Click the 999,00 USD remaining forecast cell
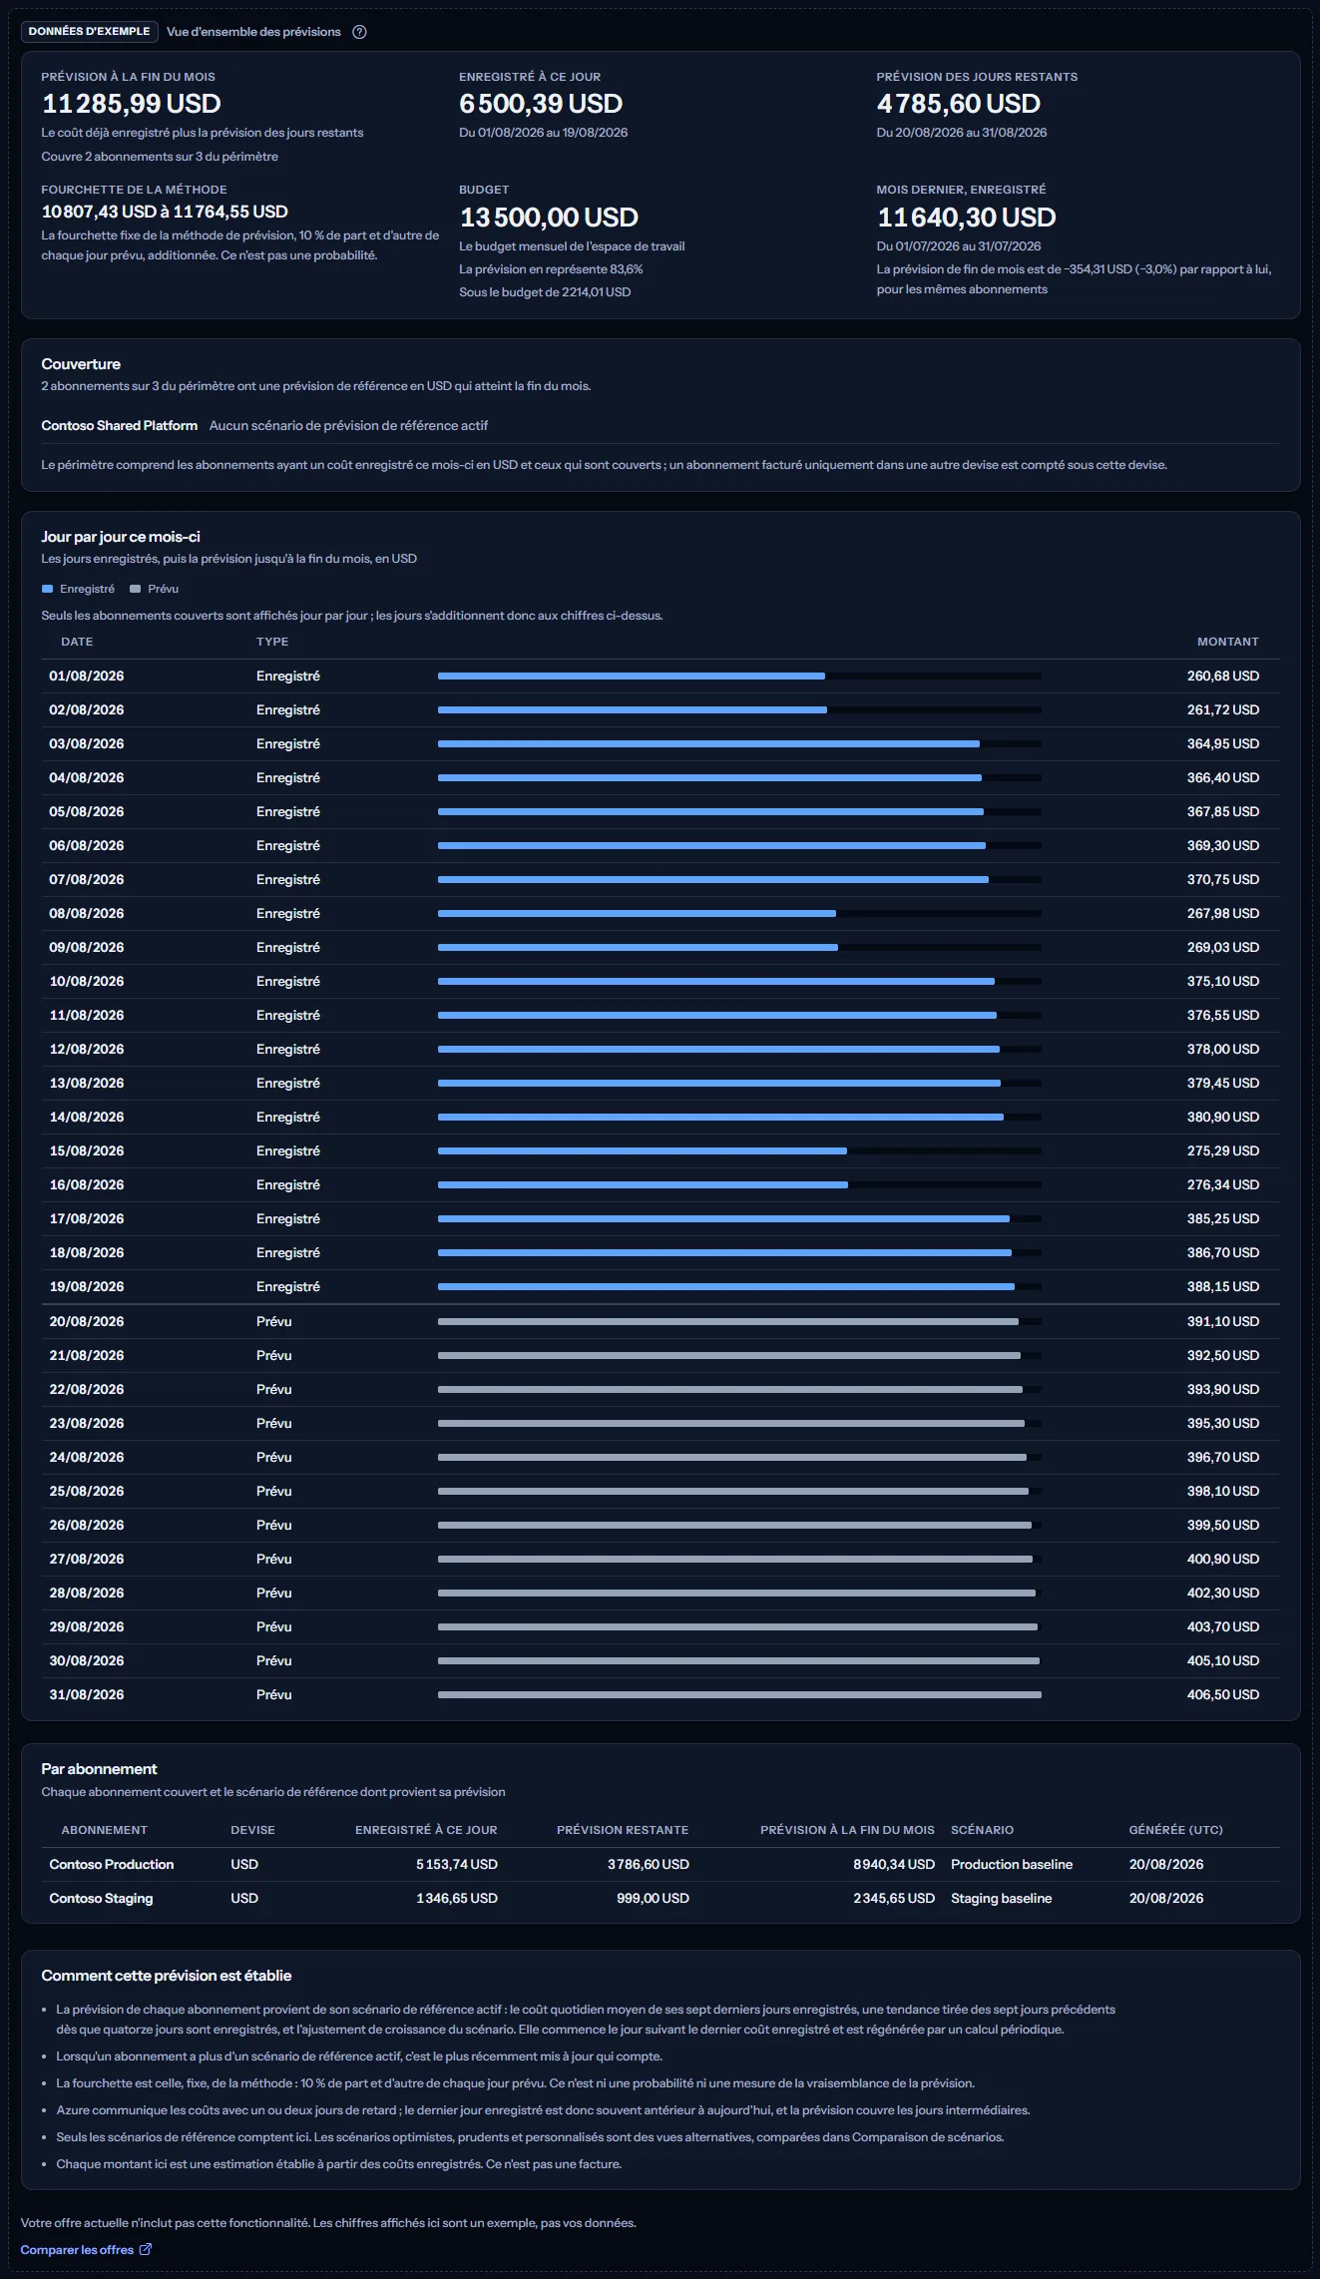Screen dimensions: 1320x2279 click(653, 1898)
